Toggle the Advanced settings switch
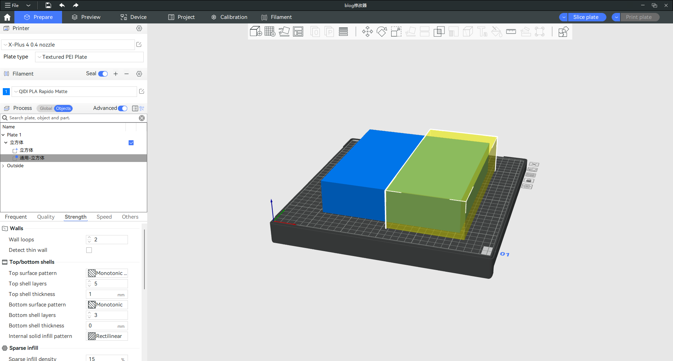673x361 pixels. [x=123, y=108]
